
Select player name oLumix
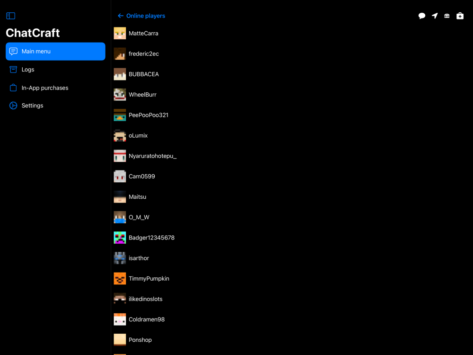138,135
